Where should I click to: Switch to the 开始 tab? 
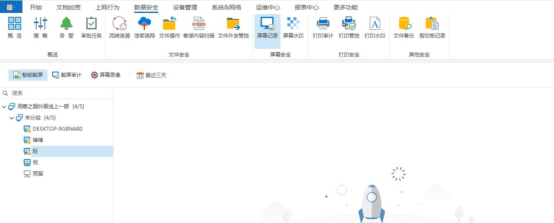(x=36, y=7)
